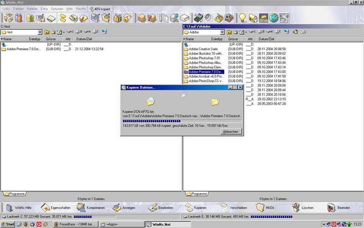Click the mailbox toolbar icon
Image resolution: width=364 pixels, height=228 pixels.
point(253,18)
